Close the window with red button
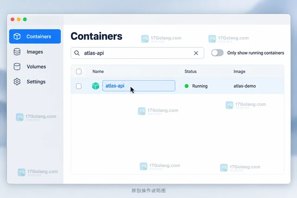Screen dimensions: 297x198 (x=13, y=19)
